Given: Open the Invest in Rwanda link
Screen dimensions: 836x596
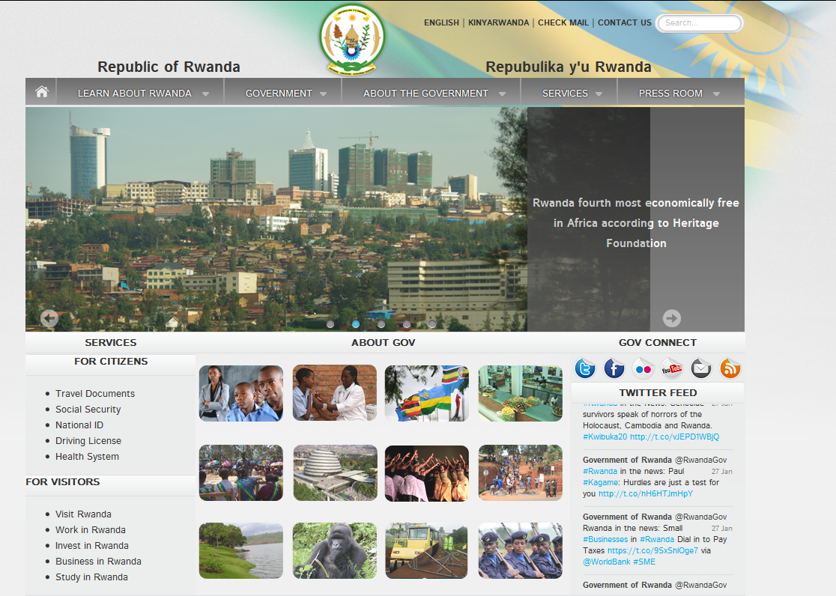Looking at the screenshot, I should click(x=91, y=545).
